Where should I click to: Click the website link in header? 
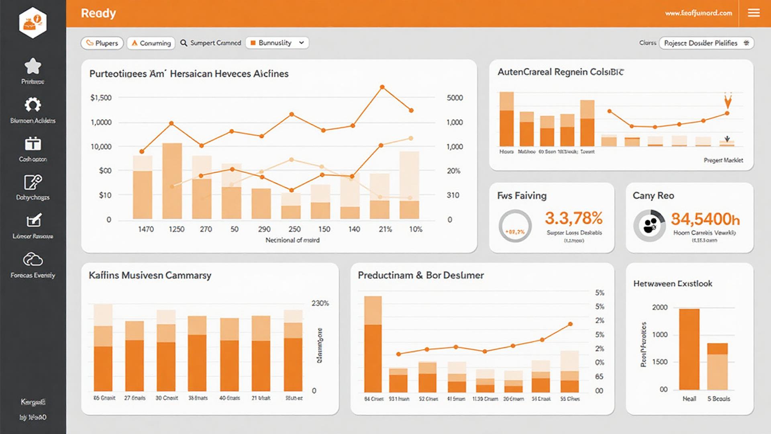pos(698,13)
